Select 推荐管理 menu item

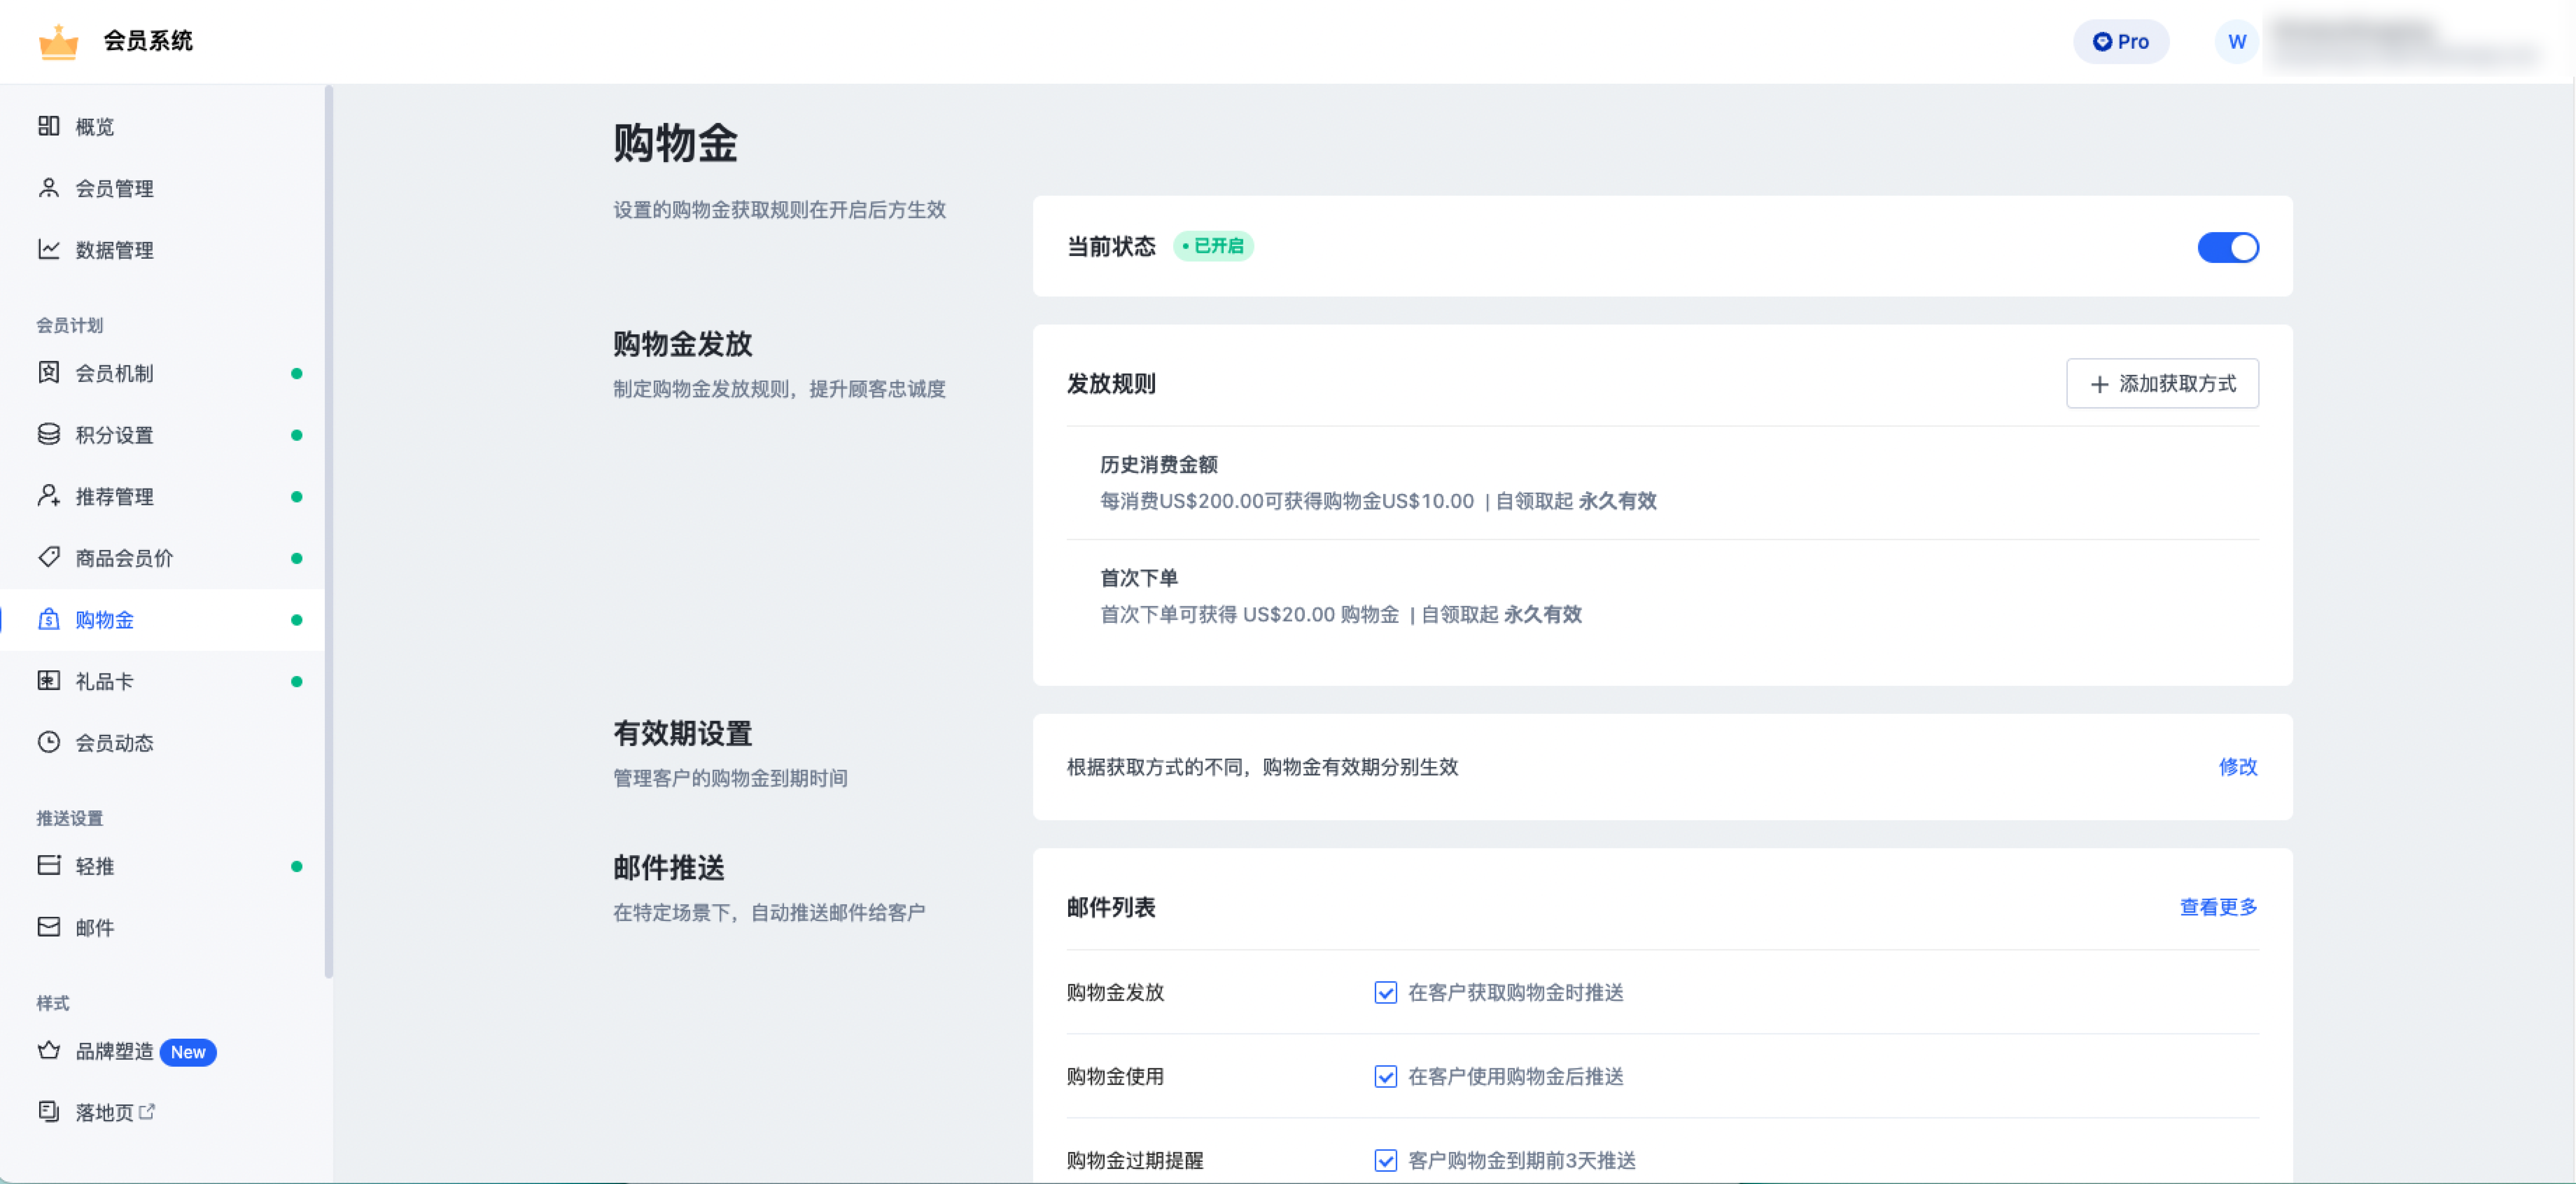click(162, 496)
